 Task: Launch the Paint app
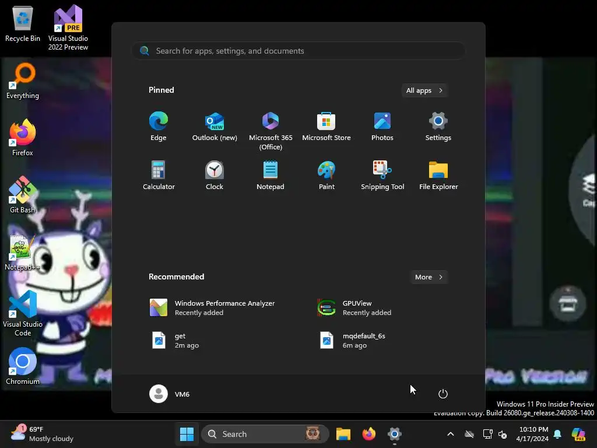[x=326, y=175]
